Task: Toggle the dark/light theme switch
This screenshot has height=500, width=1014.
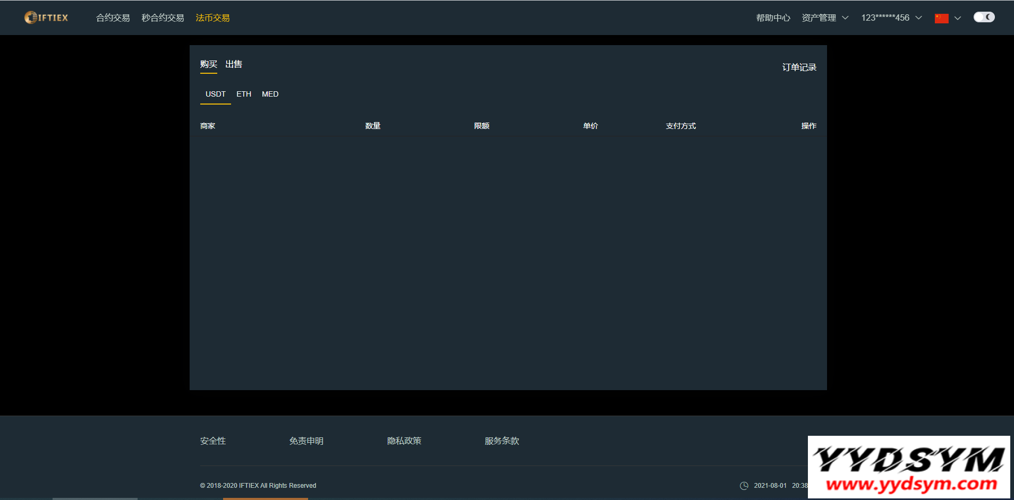Action: click(984, 17)
